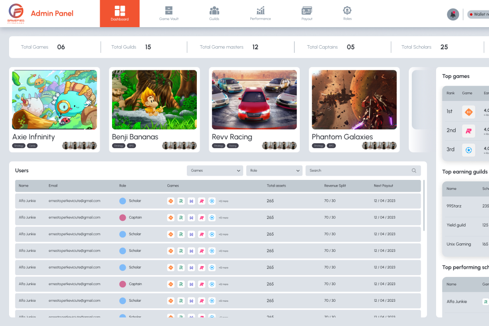Open the Game Vault section

click(x=169, y=13)
